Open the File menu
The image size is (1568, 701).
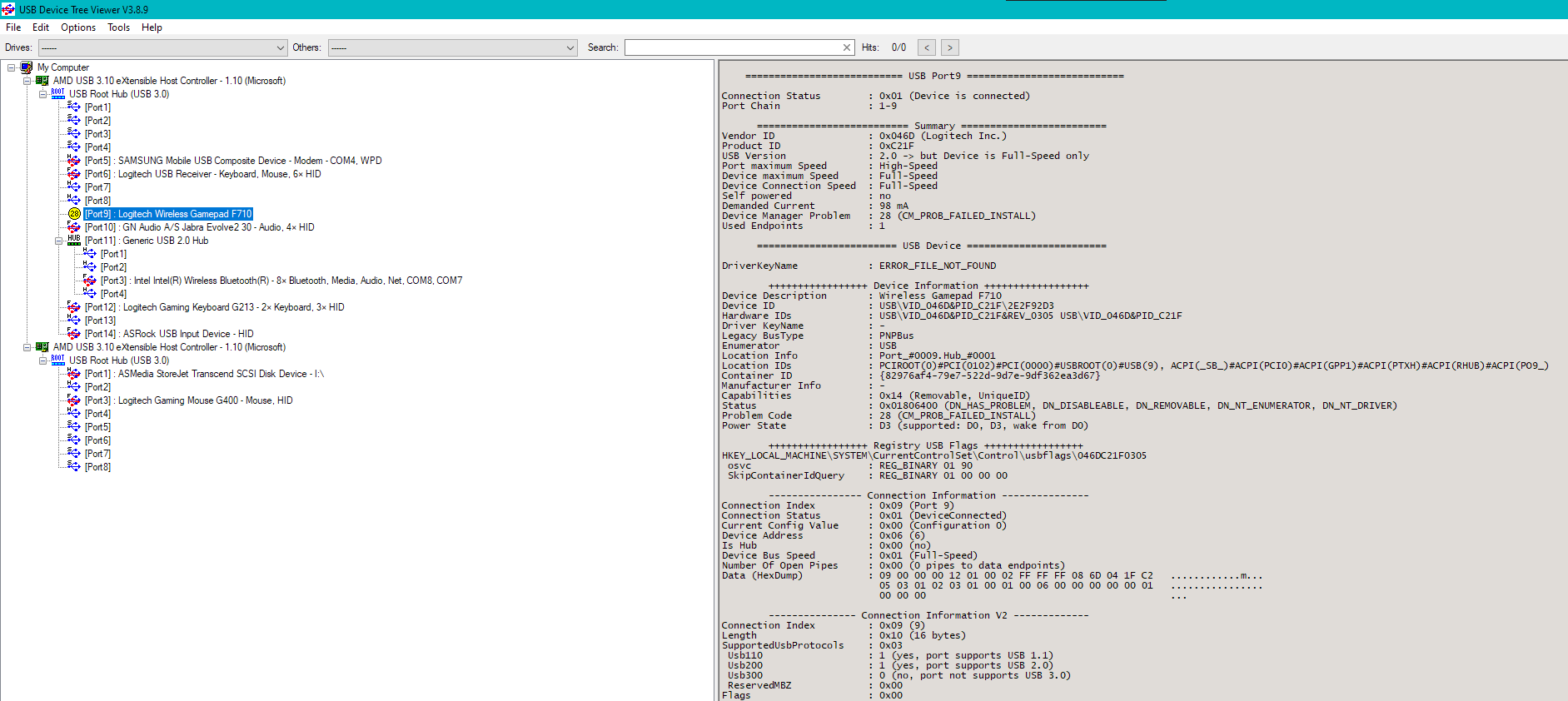(x=13, y=27)
